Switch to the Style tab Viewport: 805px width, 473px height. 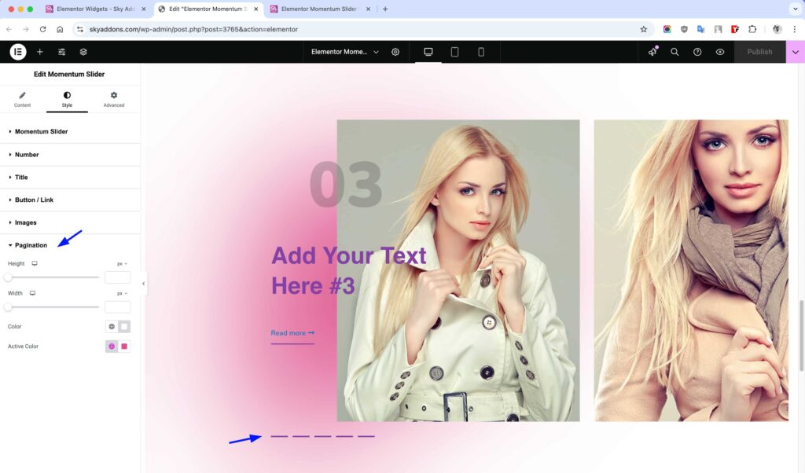click(67, 99)
